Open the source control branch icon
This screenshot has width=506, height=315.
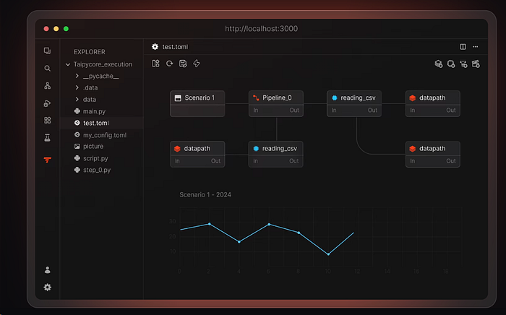pos(48,86)
